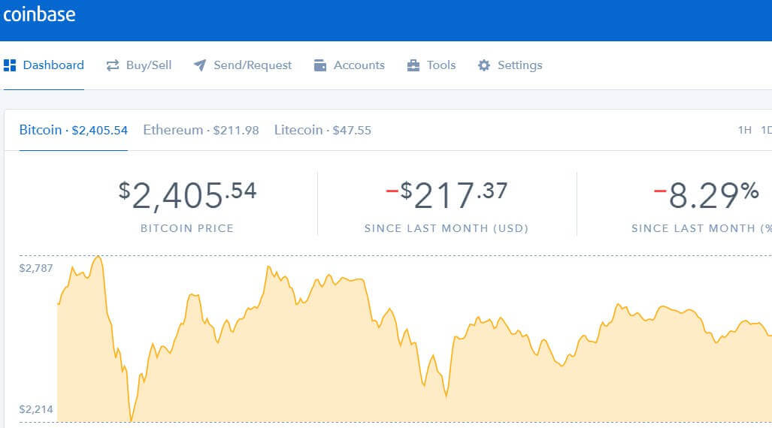Go home via the coinbase logo

tap(39, 15)
